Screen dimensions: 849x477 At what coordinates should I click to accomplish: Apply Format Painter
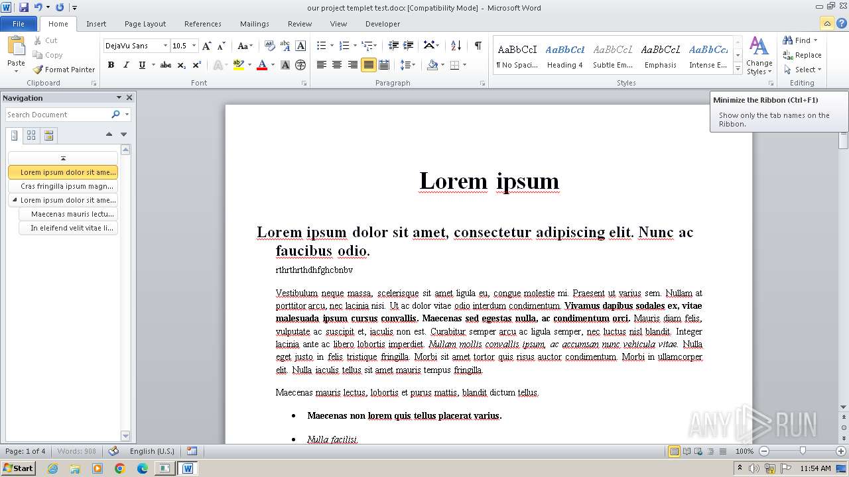[x=64, y=70]
